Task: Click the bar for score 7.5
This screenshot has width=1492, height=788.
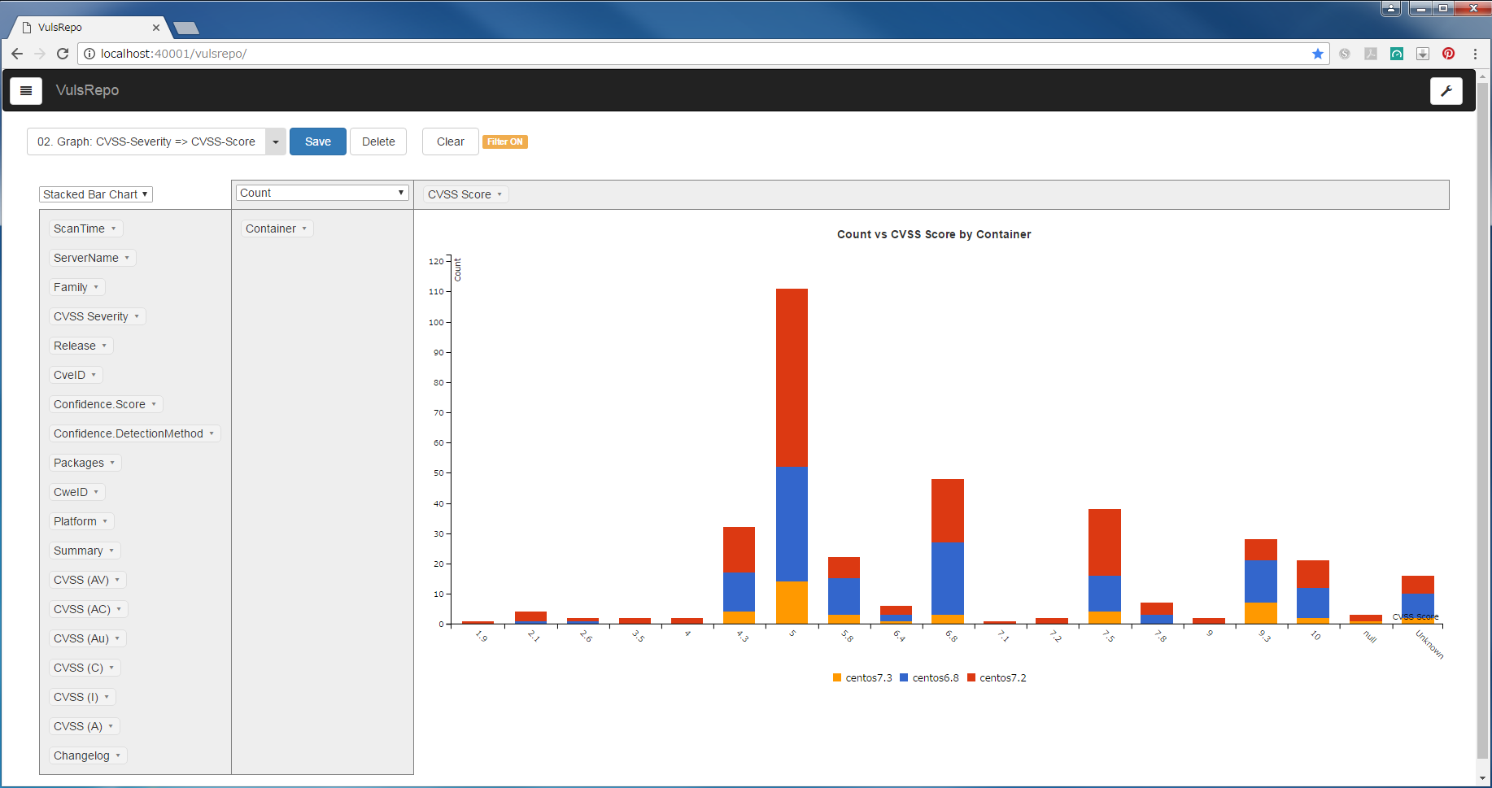Action: [1105, 566]
